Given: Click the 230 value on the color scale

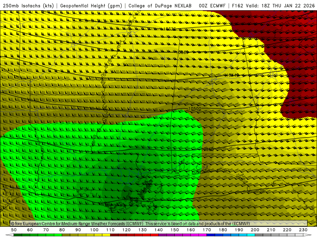Looking at the screenshot, I should [x=303, y=230].
